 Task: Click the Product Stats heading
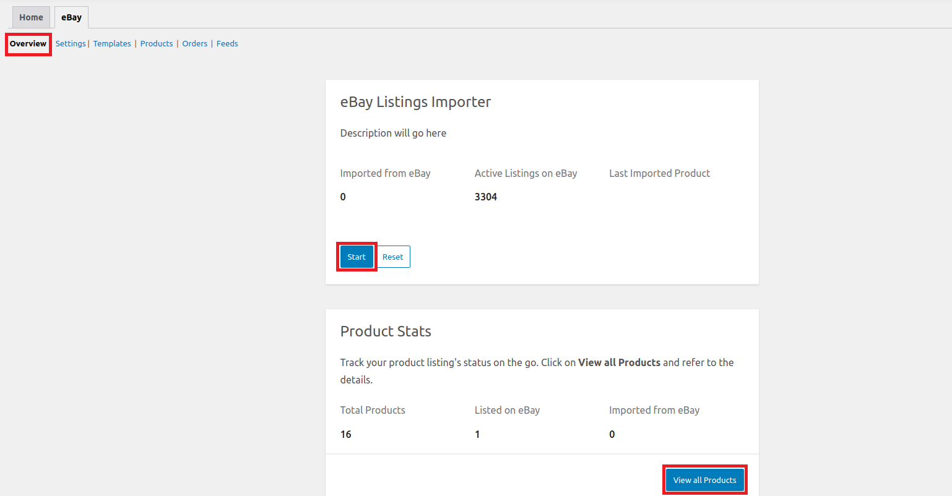pyautogui.click(x=386, y=331)
